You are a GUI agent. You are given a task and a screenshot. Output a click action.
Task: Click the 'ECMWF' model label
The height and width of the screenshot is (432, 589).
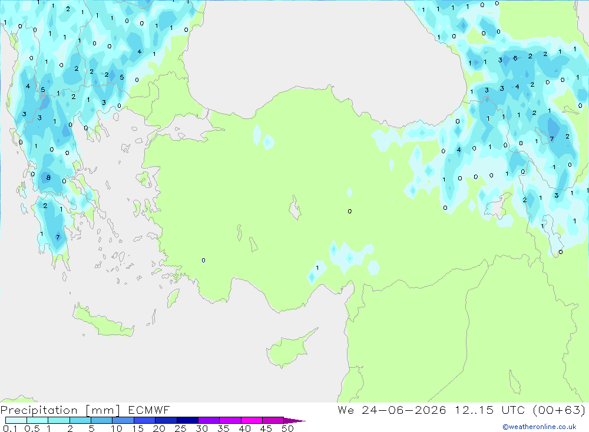(149, 410)
